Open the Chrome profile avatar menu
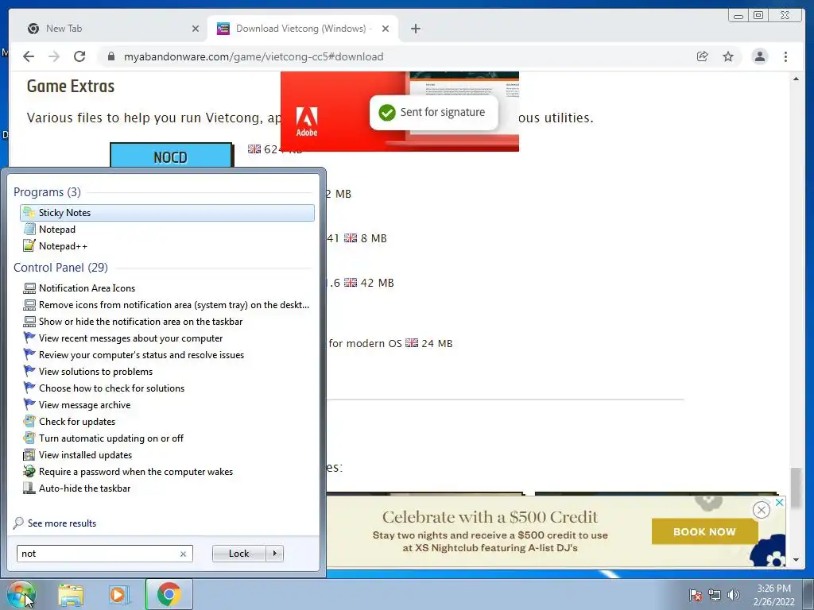Screen dimensions: 814x610 [x=759, y=56]
